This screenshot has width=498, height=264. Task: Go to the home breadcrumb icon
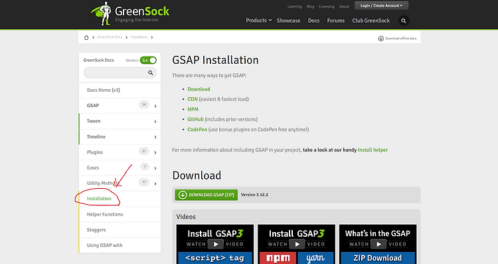86,37
